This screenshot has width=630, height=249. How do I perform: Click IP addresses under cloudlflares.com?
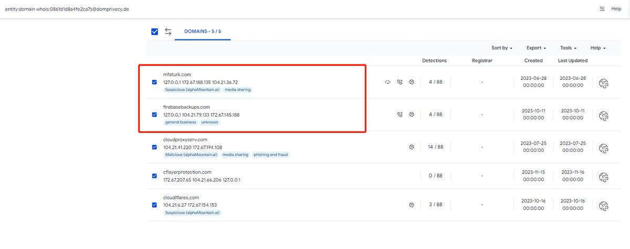[190, 205]
